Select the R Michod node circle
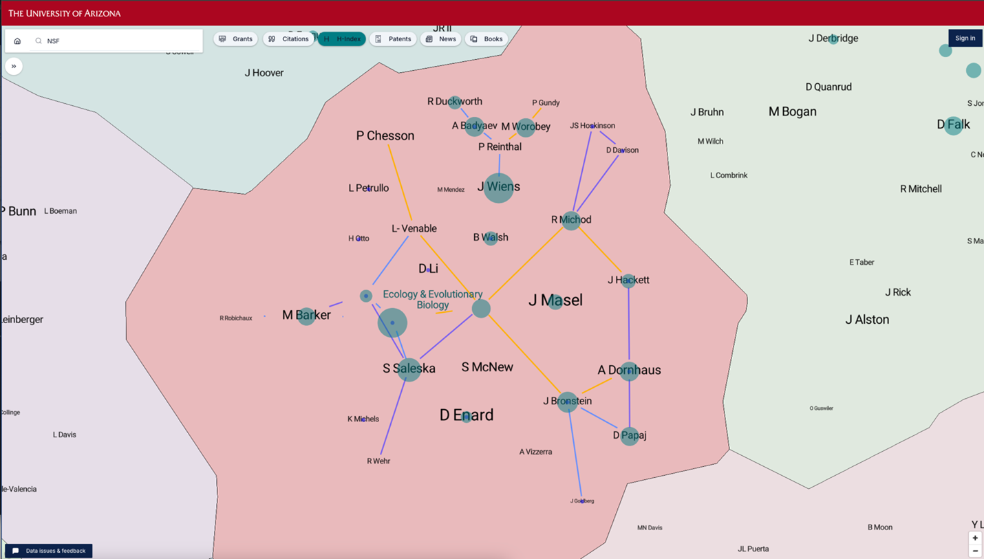The height and width of the screenshot is (559, 984). tap(571, 220)
